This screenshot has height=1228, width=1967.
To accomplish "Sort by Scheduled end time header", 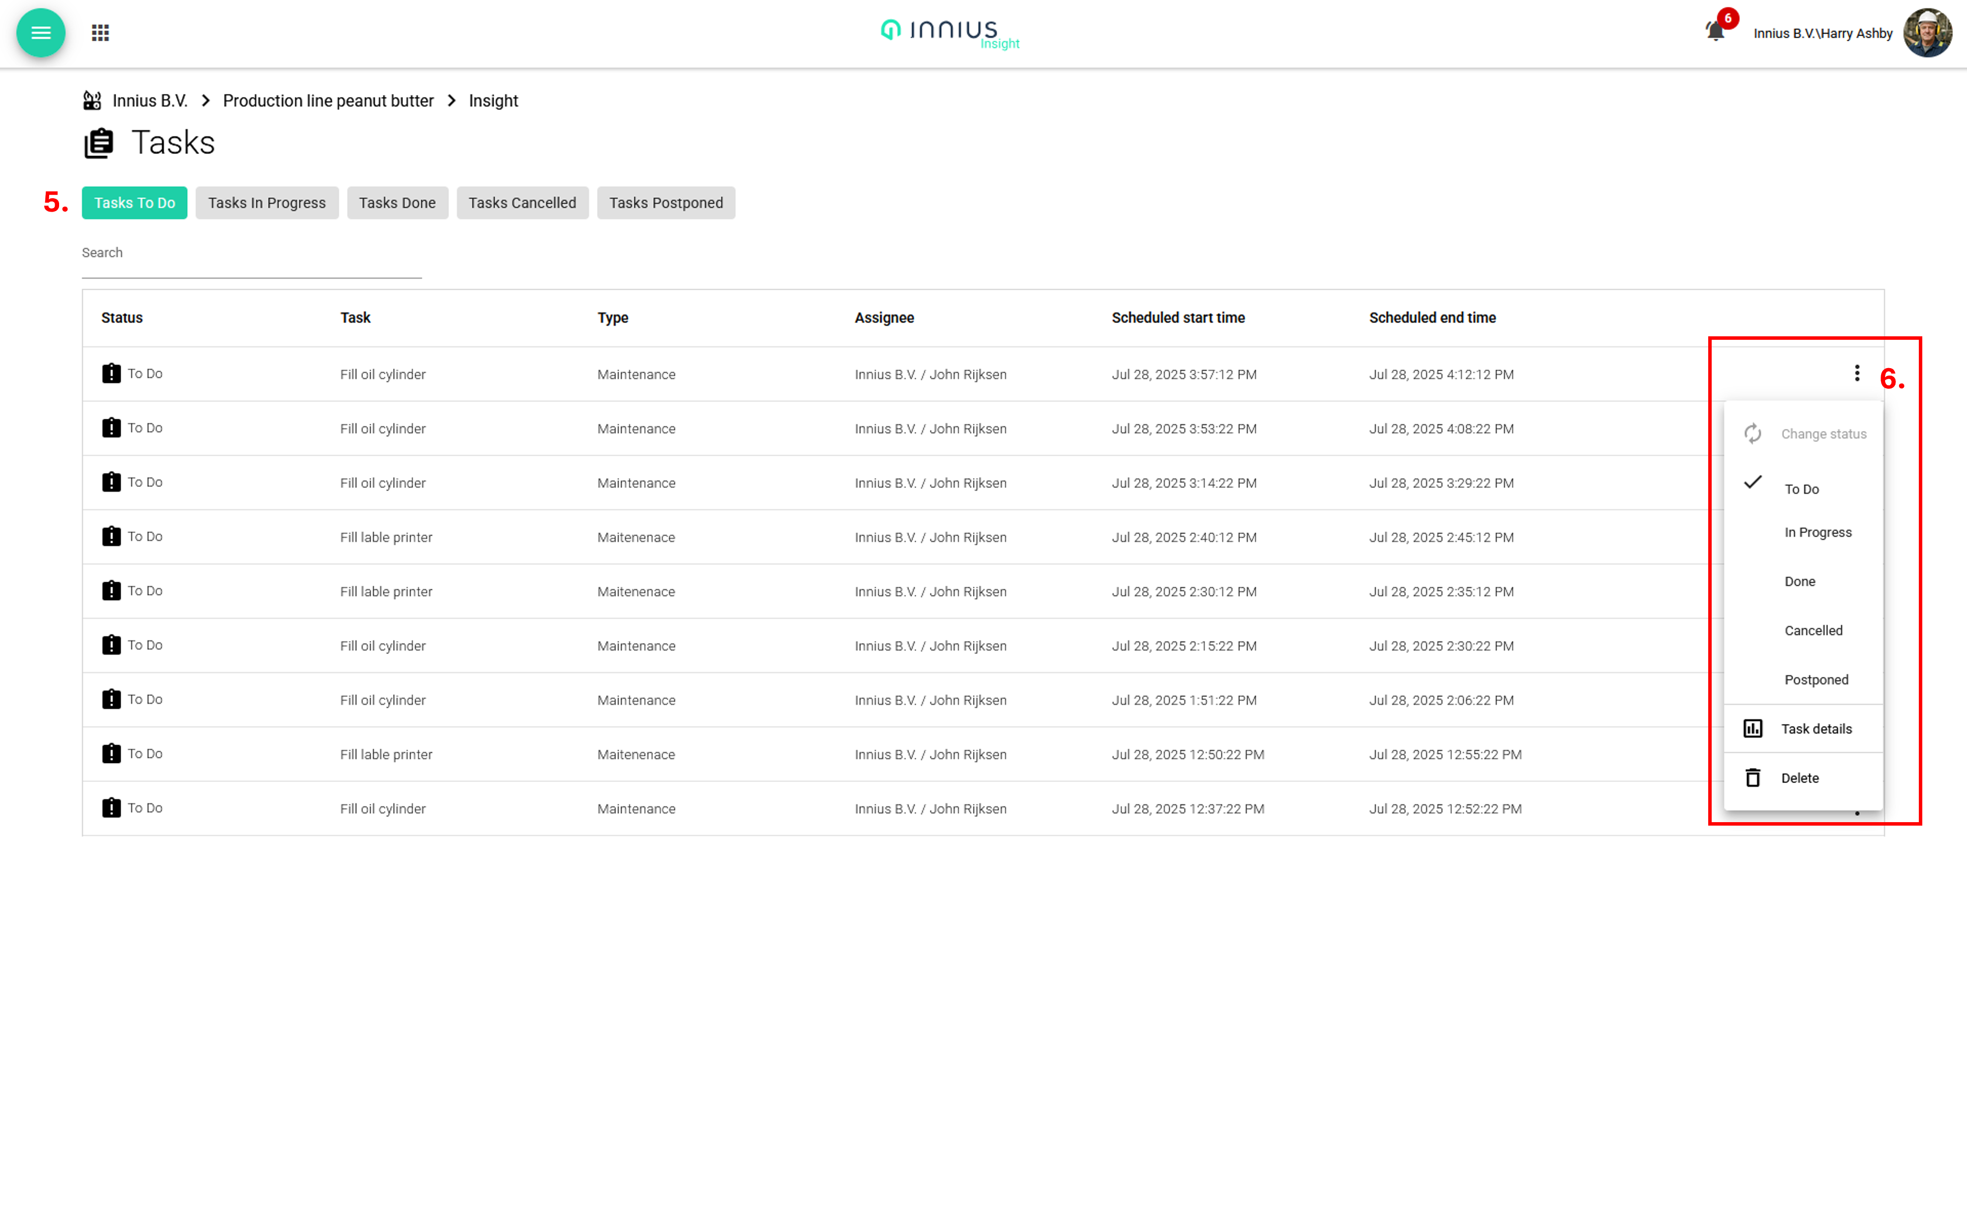I will [x=1432, y=317].
